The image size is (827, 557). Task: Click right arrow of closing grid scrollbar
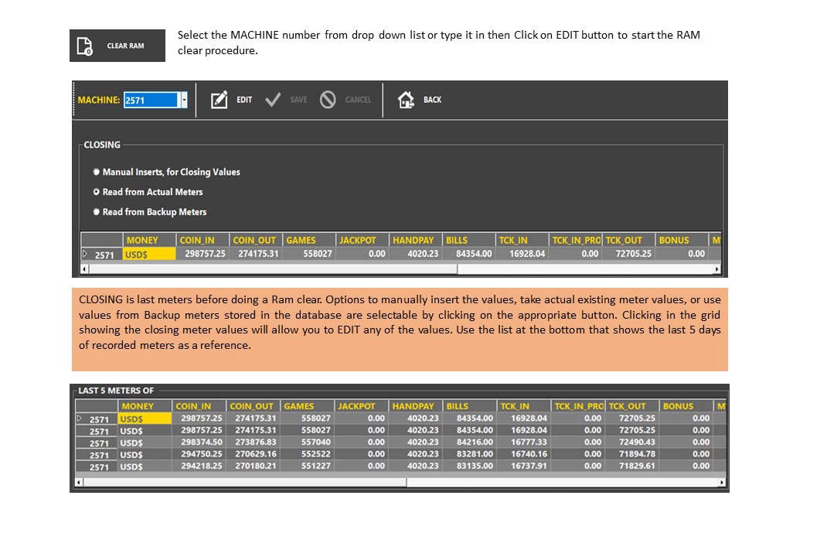(716, 269)
